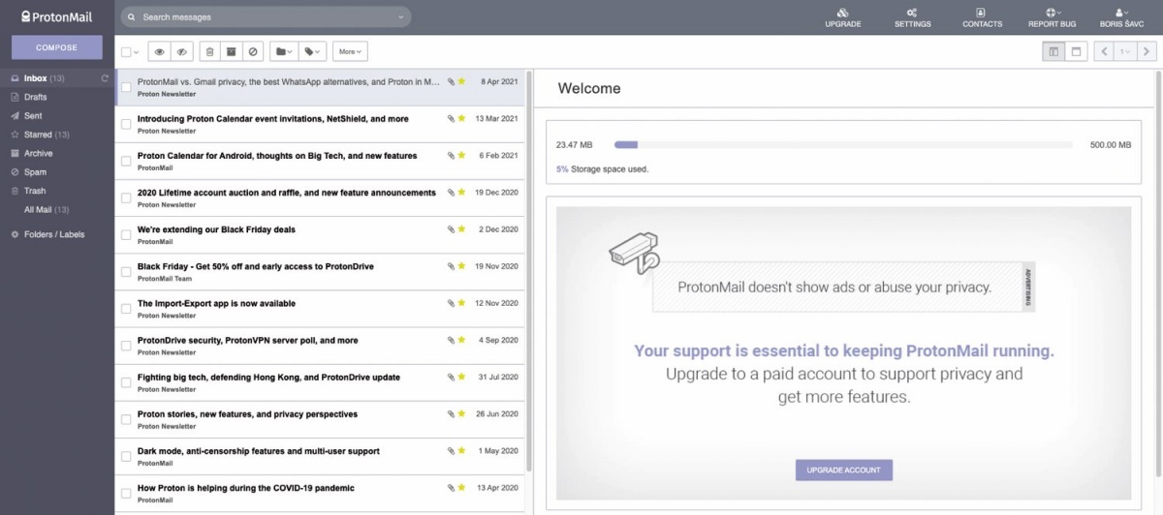
Task: Expand select-all options arrow
Action: (137, 51)
